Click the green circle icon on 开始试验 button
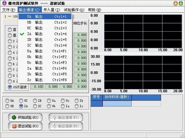Viewport: 185px width, 138px height. click(x=14, y=117)
